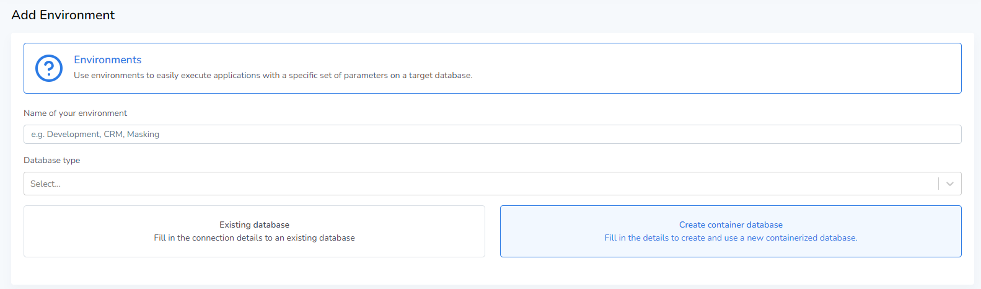Click 'Create container database' title text

tap(731, 225)
